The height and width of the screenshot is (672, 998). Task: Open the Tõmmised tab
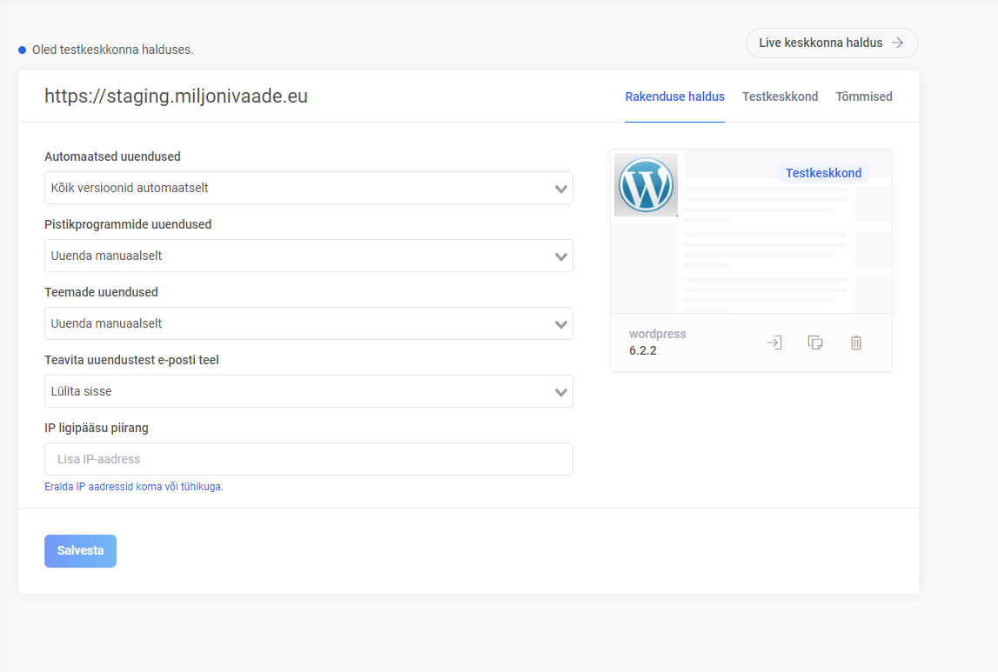pyautogui.click(x=863, y=96)
